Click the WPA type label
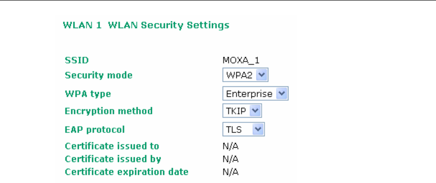This screenshot has width=436, height=183. tap(88, 94)
